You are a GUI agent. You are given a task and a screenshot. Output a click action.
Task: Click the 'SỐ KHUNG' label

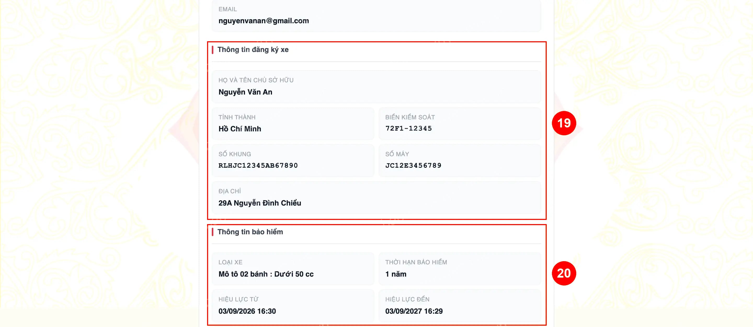(235, 154)
